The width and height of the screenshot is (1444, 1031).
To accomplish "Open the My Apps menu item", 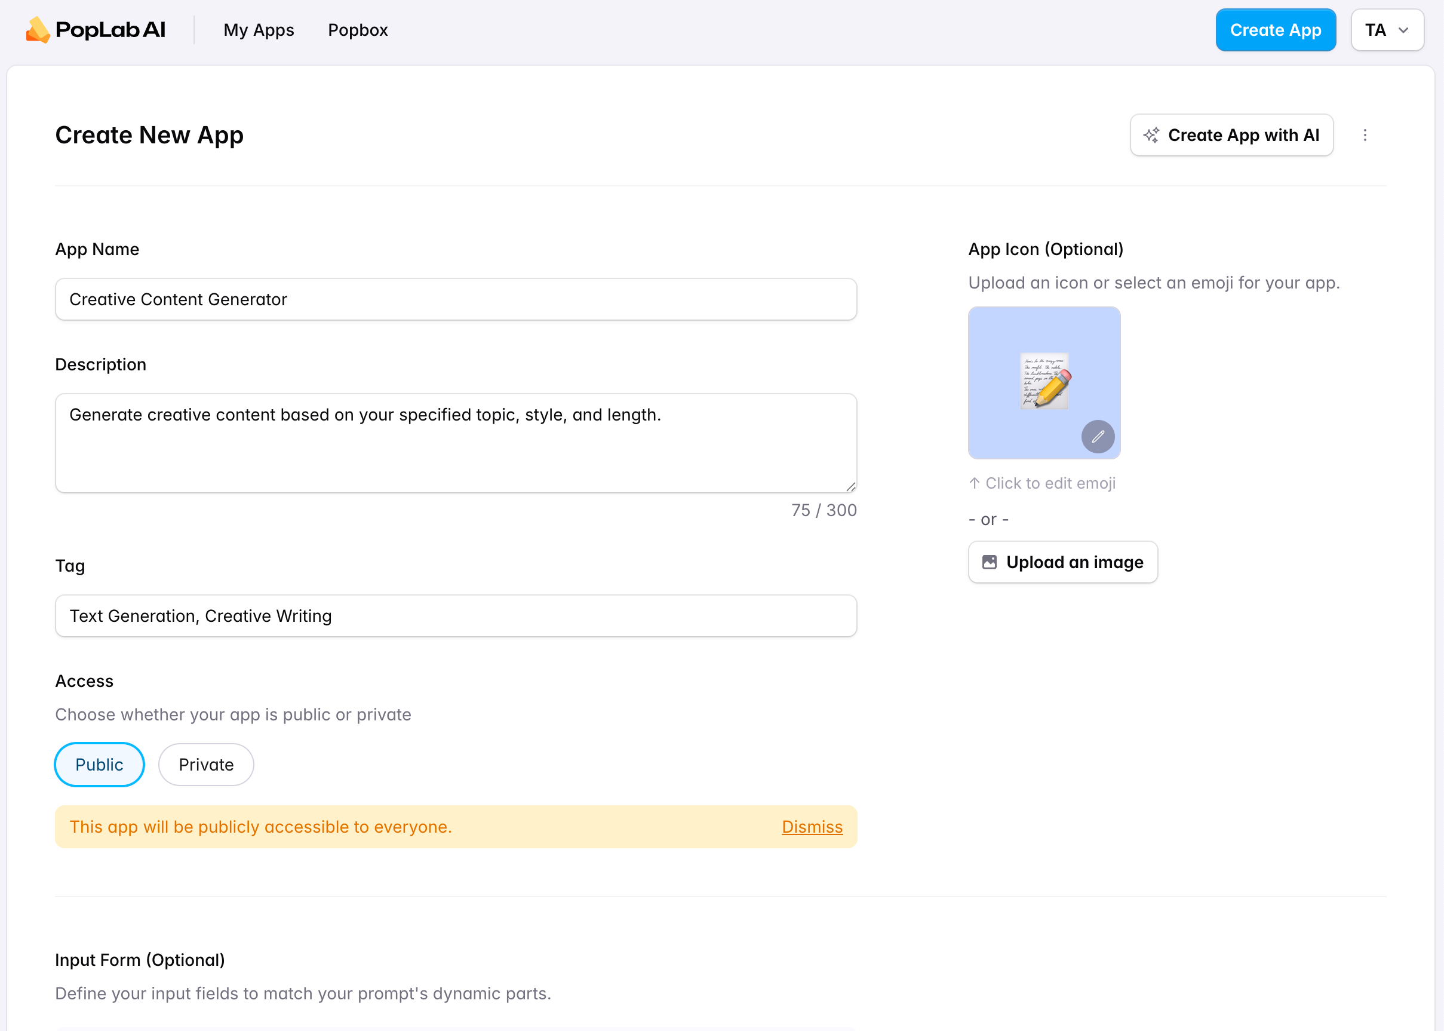I will [259, 30].
